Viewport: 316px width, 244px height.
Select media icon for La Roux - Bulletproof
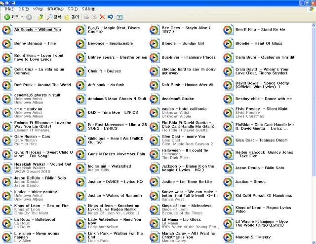pos(7,223)
